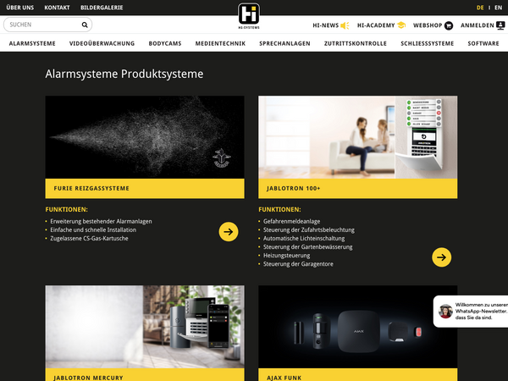
Task: Open Jablotron 100+ arrow button
Action: click(442, 257)
